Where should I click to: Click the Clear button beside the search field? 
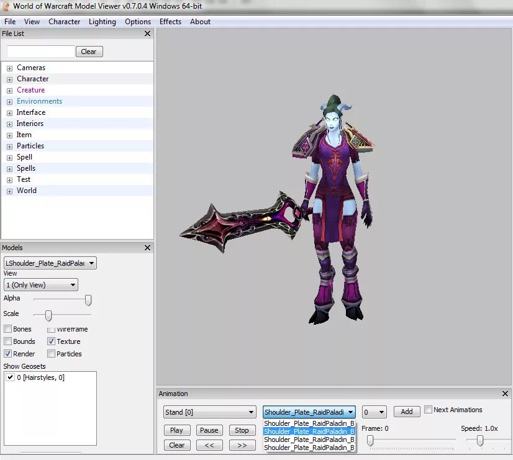tap(89, 52)
